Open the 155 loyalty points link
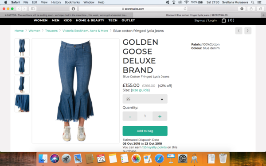This screenshot has height=166, width=266. tap(154, 147)
